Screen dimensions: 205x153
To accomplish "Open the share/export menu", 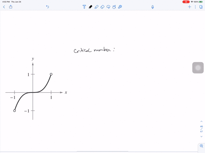I will pos(11,7).
